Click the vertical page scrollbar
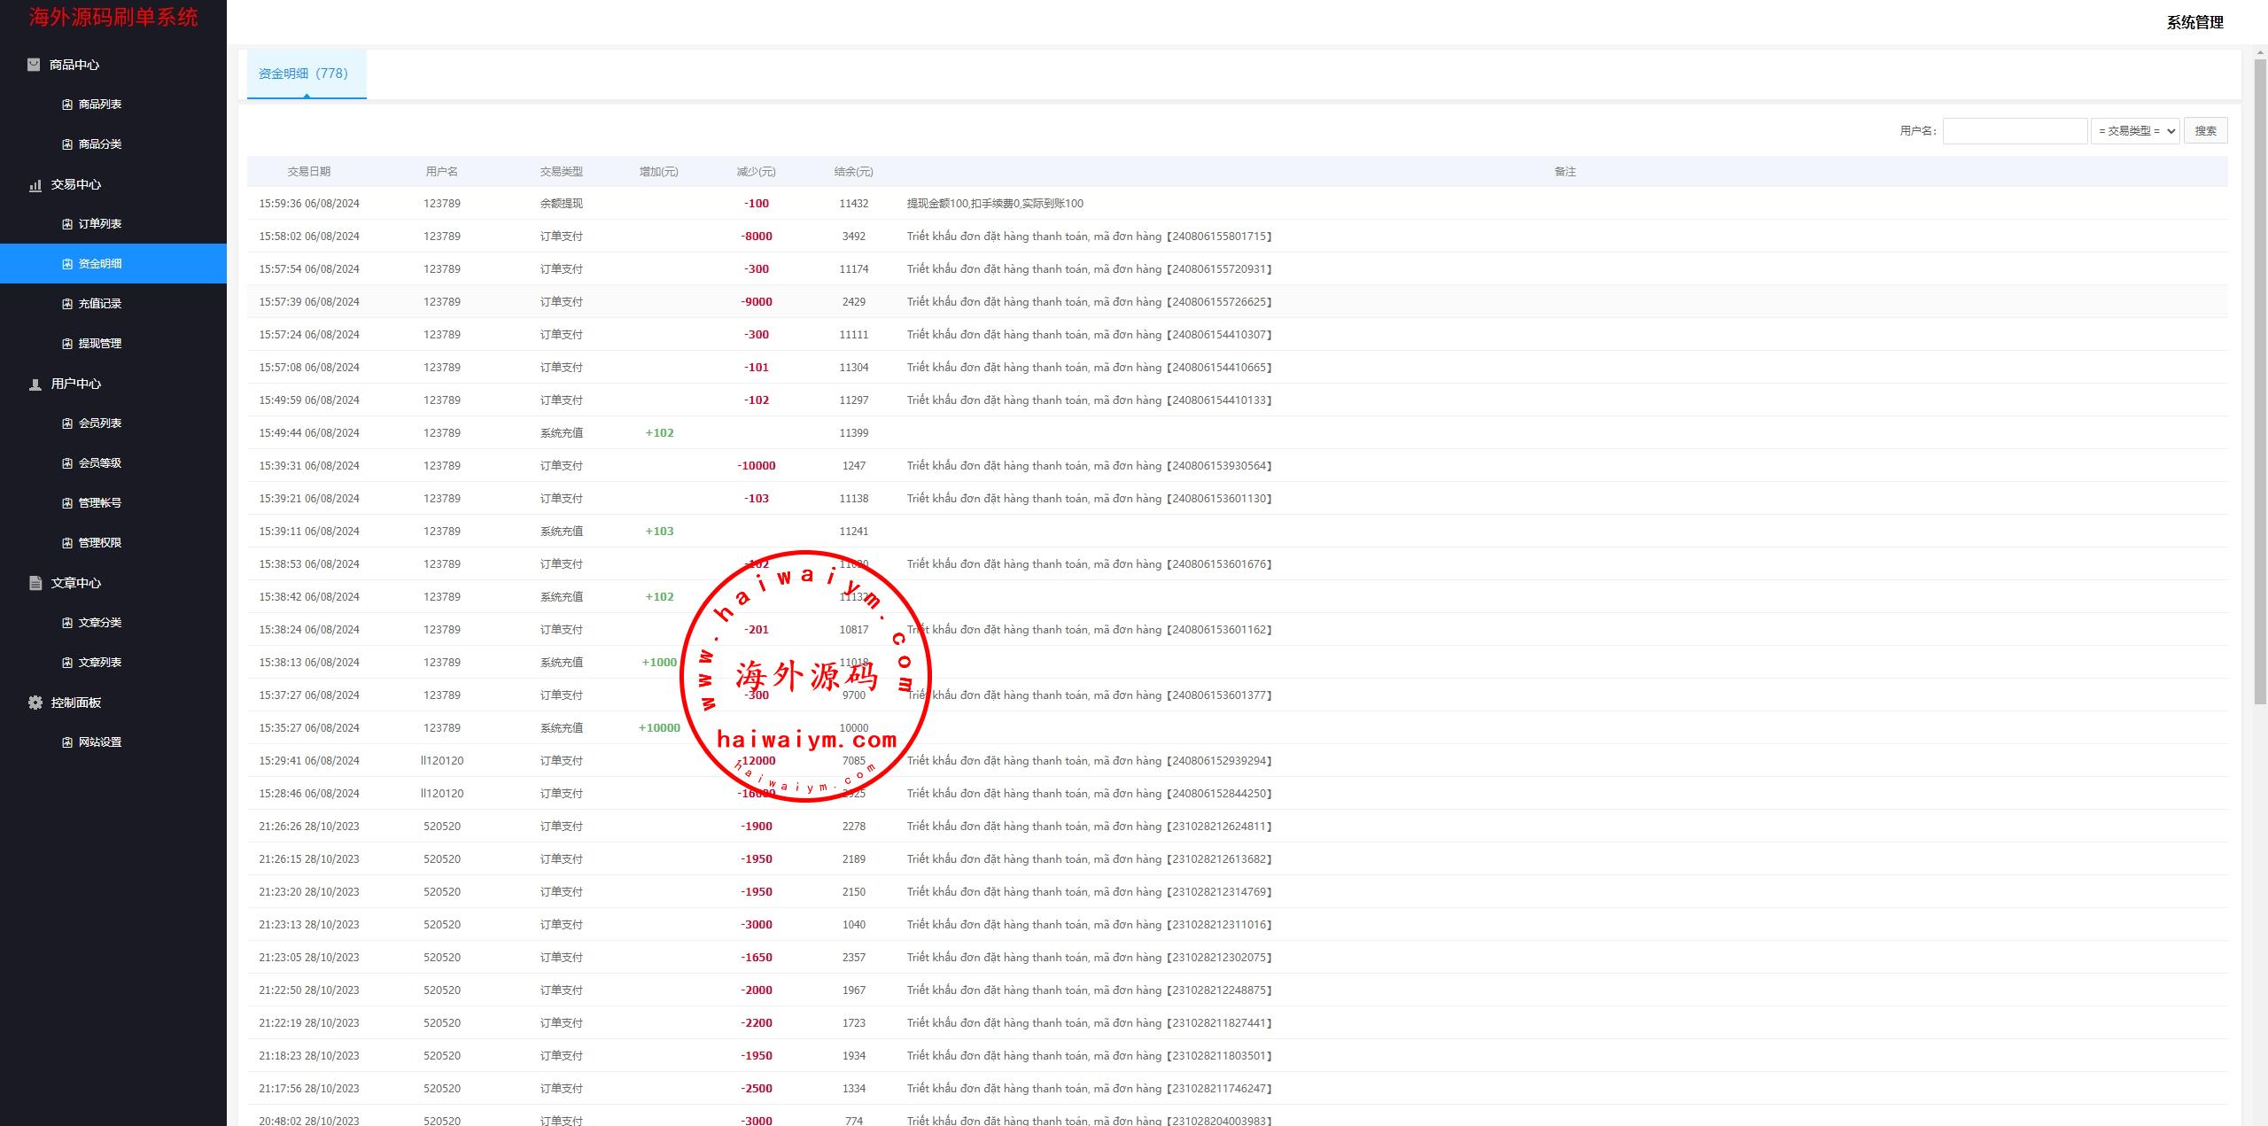This screenshot has width=2268, height=1126. pyautogui.click(x=2260, y=381)
